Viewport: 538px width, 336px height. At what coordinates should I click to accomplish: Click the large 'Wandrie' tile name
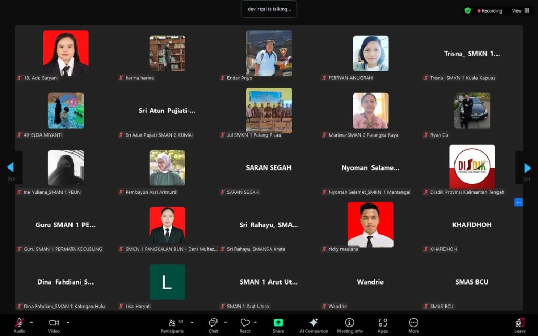370,282
